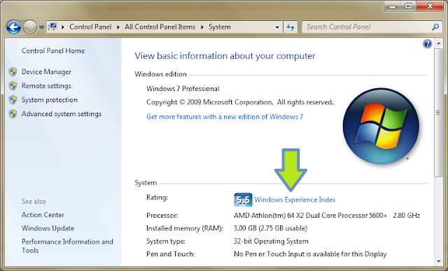Click the shield icon beside Device Manager
Viewport: 448px width, 271px height.
click(x=13, y=71)
